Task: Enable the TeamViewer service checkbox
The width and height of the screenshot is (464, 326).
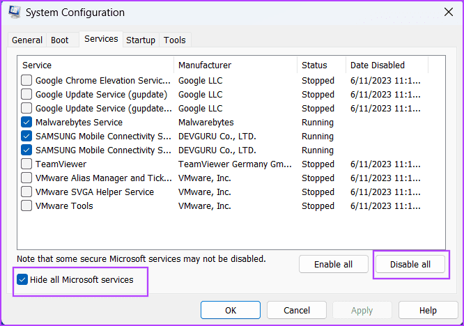Action: 26,164
